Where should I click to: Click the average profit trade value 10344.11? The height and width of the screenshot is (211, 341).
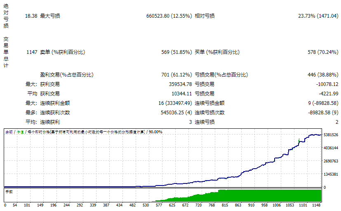tap(181, 94)
